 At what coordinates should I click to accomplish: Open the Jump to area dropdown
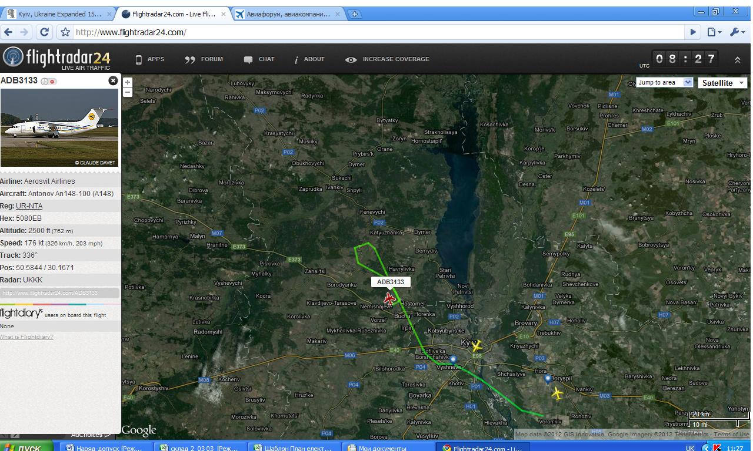(x=665, y=83)
